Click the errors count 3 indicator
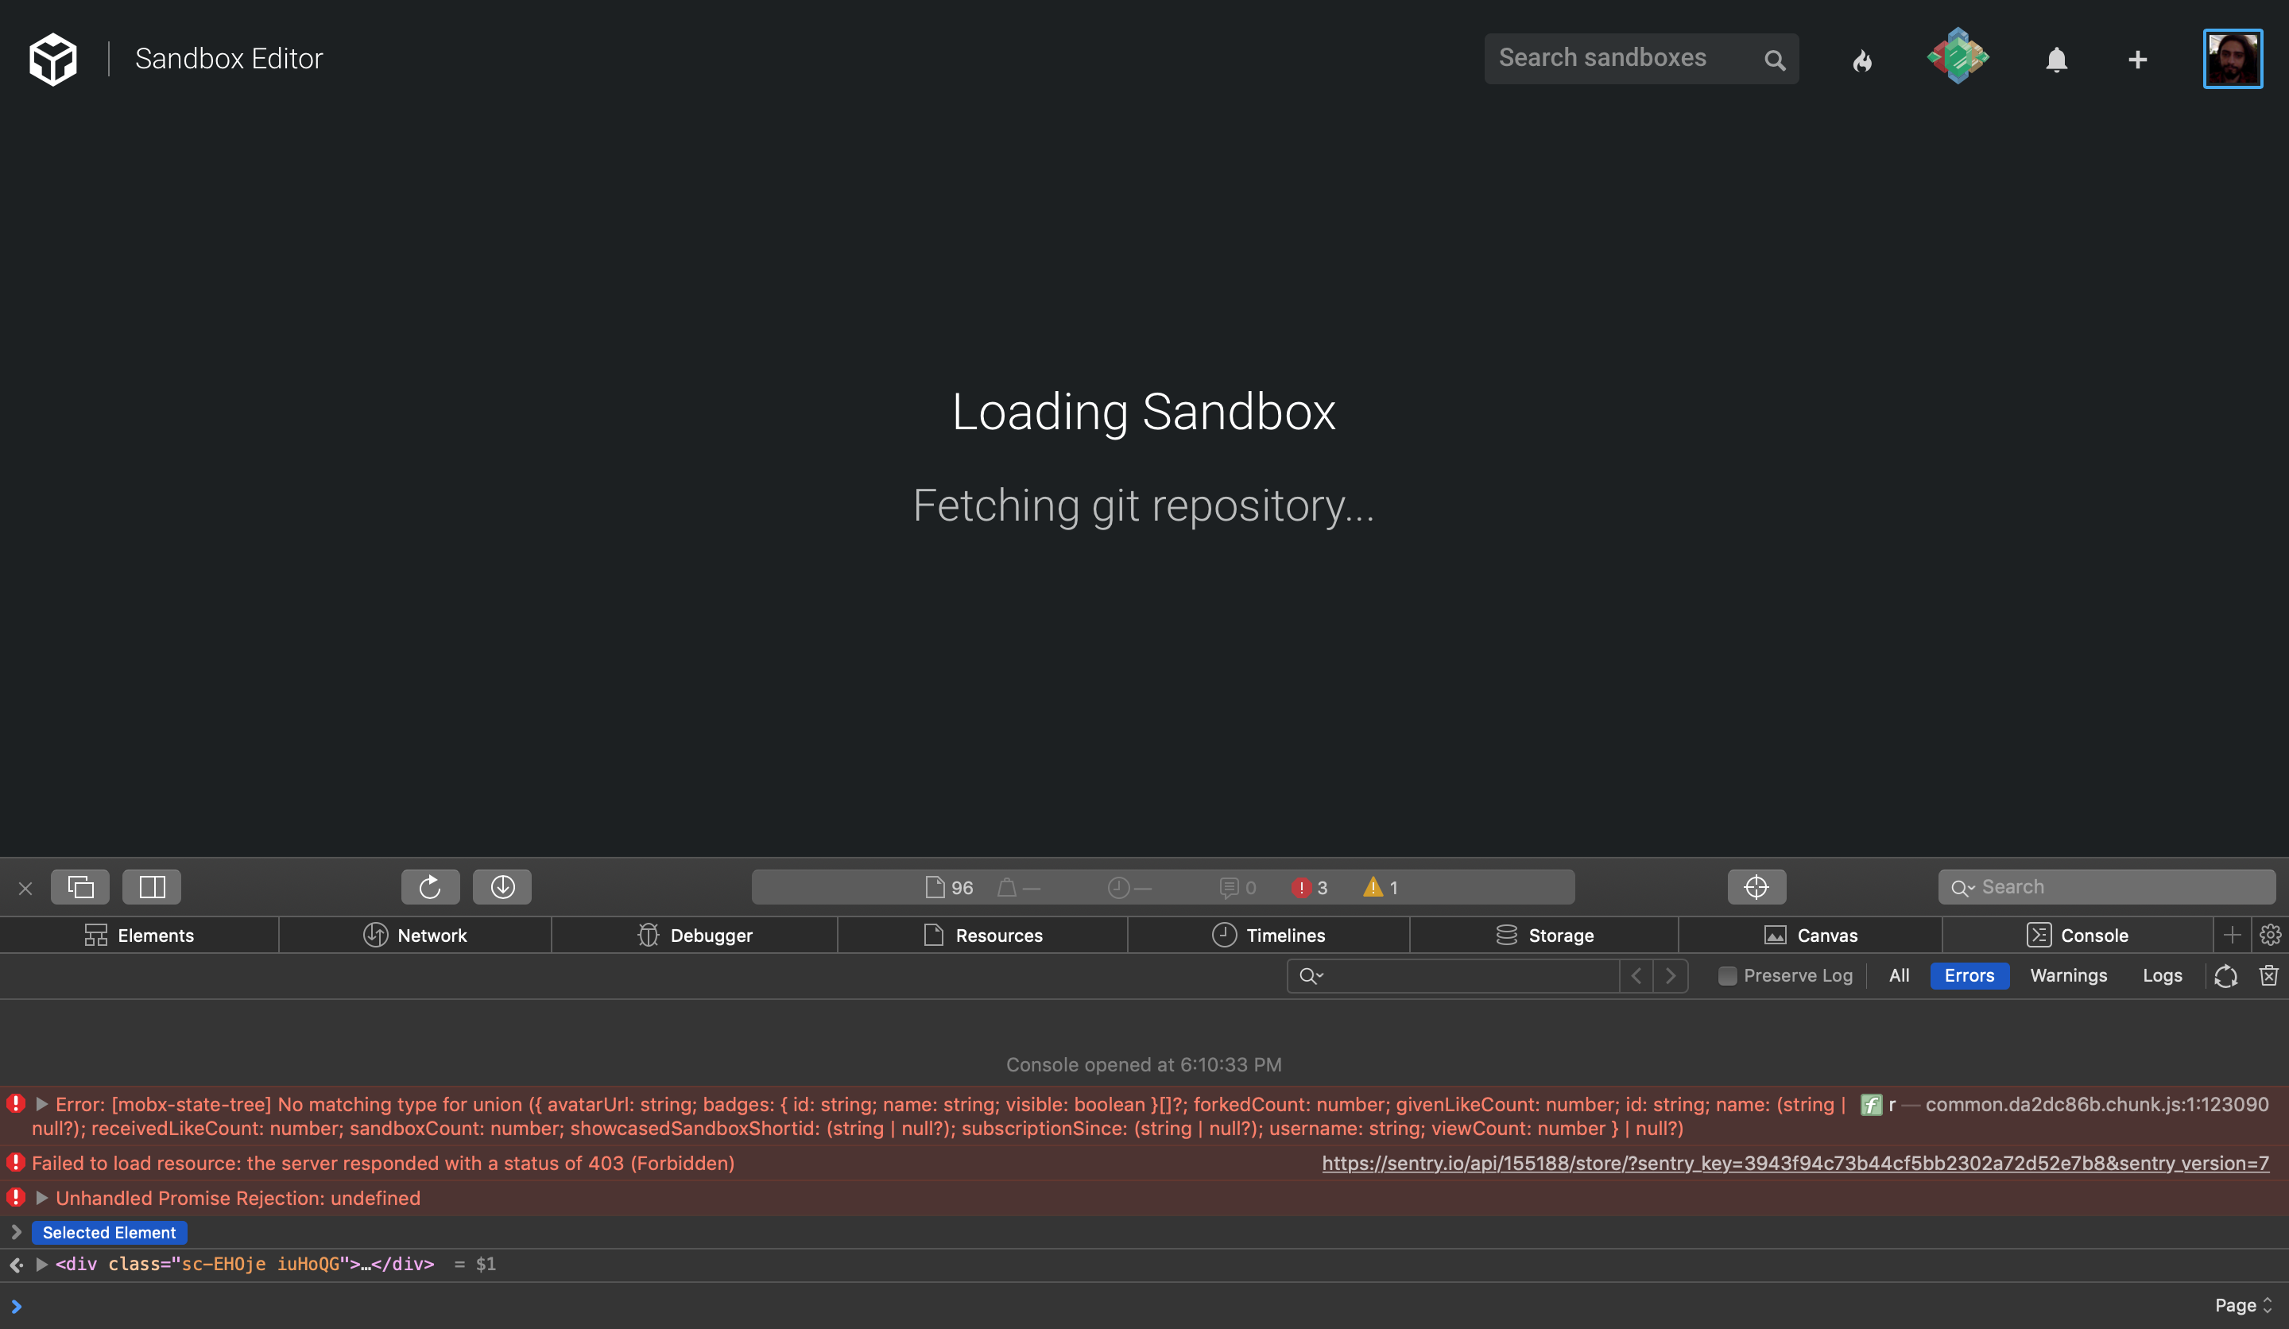The image size is (2289, 1329). coord(1310,888)
